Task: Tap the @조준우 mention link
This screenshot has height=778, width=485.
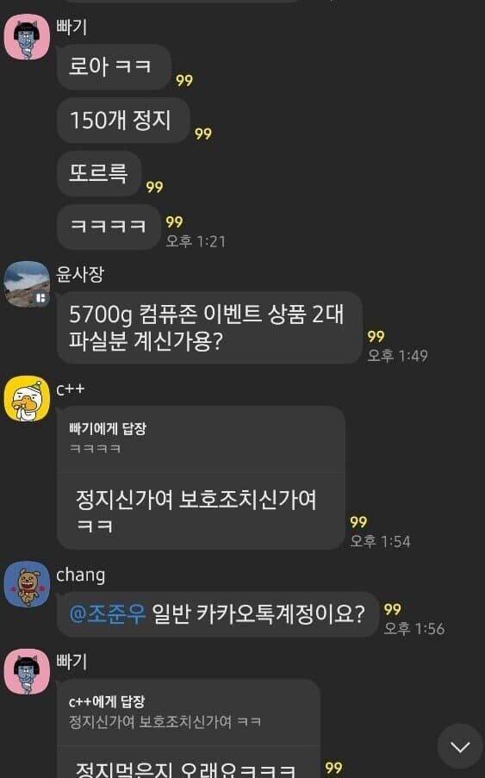Action: click(108, 613)
